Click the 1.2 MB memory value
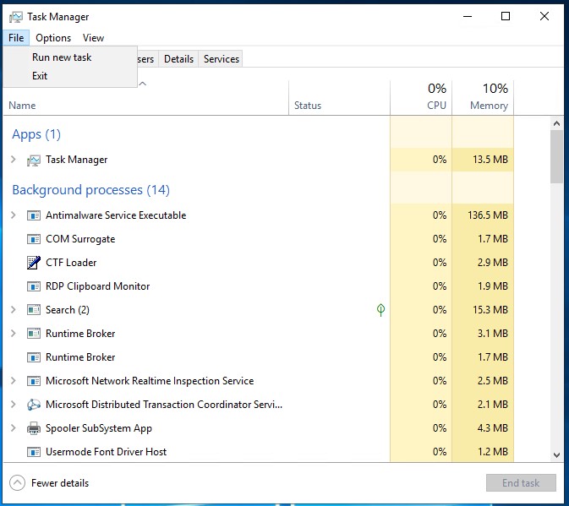This screenshot has width=569, height=506. (x=492, y=452)
